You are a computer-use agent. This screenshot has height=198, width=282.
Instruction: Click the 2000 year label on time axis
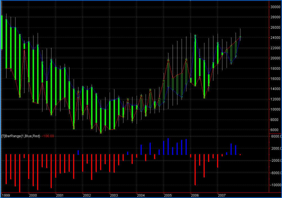coord(33,195)
